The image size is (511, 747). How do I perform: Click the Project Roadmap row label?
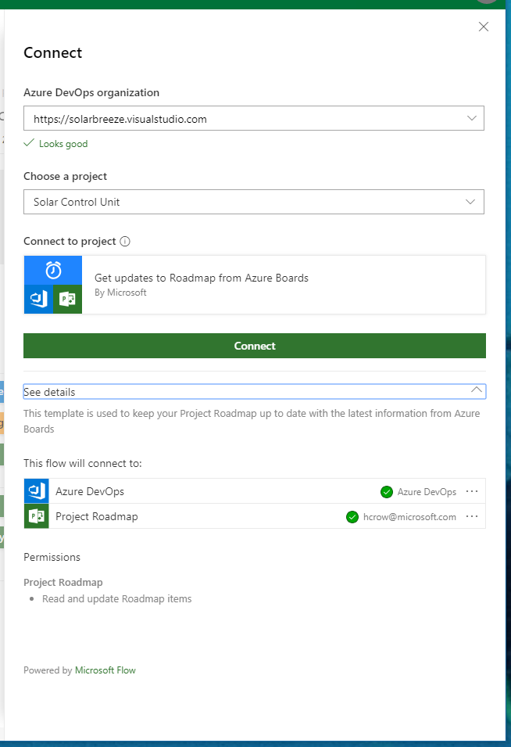click(x=97, y=517)
